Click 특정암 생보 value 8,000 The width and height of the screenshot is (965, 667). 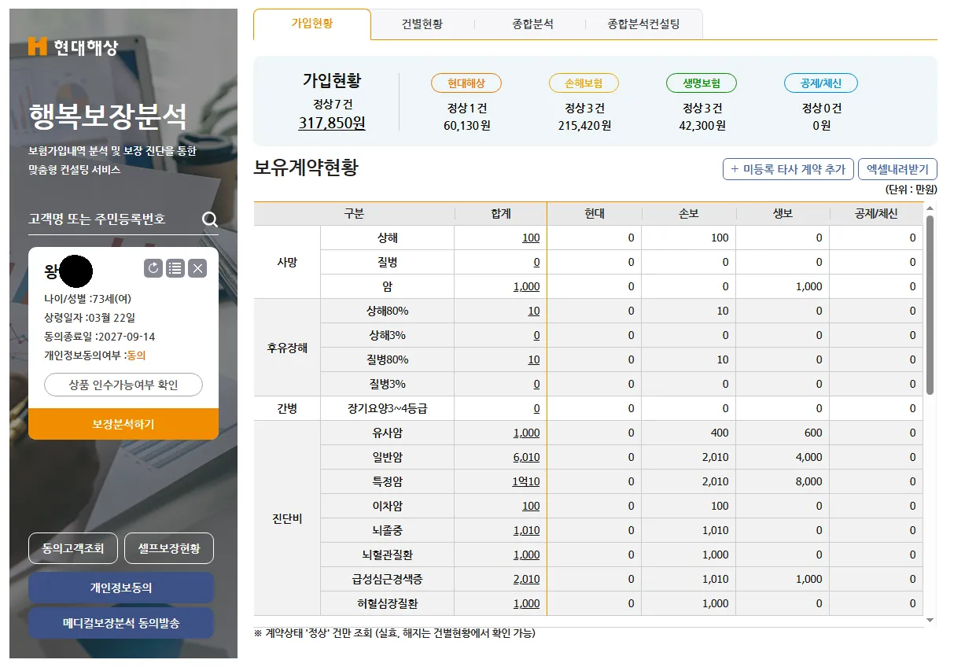pyautogui.click(x=808, y=481)
